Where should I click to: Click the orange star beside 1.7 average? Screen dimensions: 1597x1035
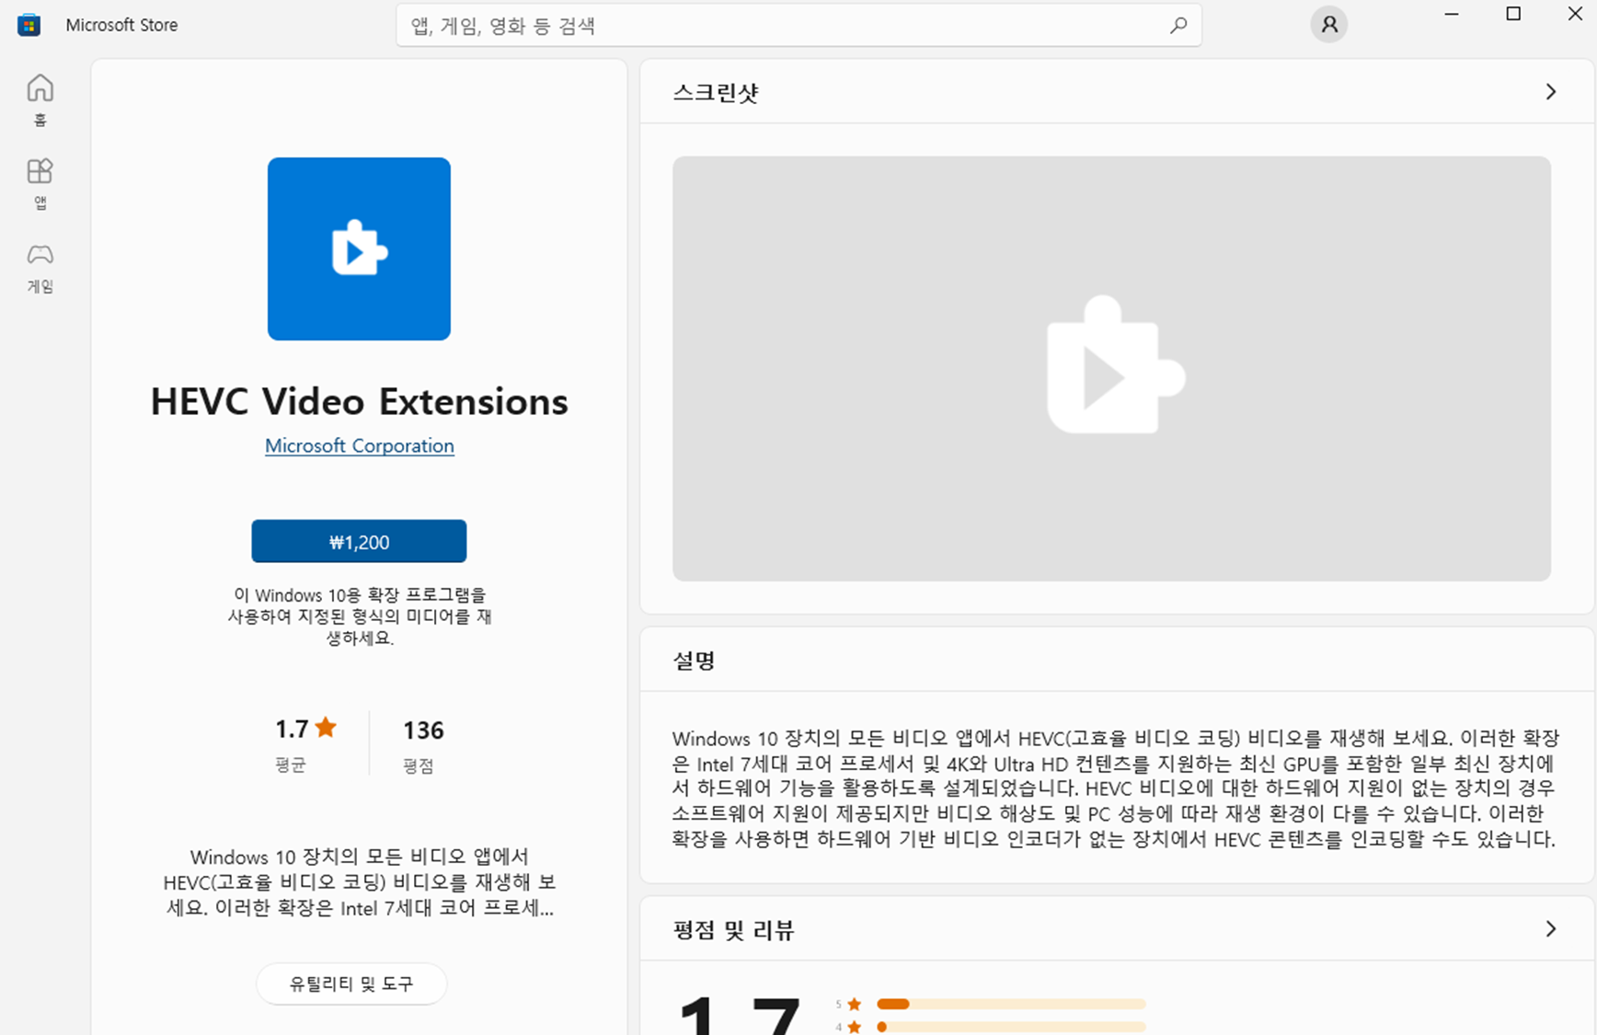326,728
